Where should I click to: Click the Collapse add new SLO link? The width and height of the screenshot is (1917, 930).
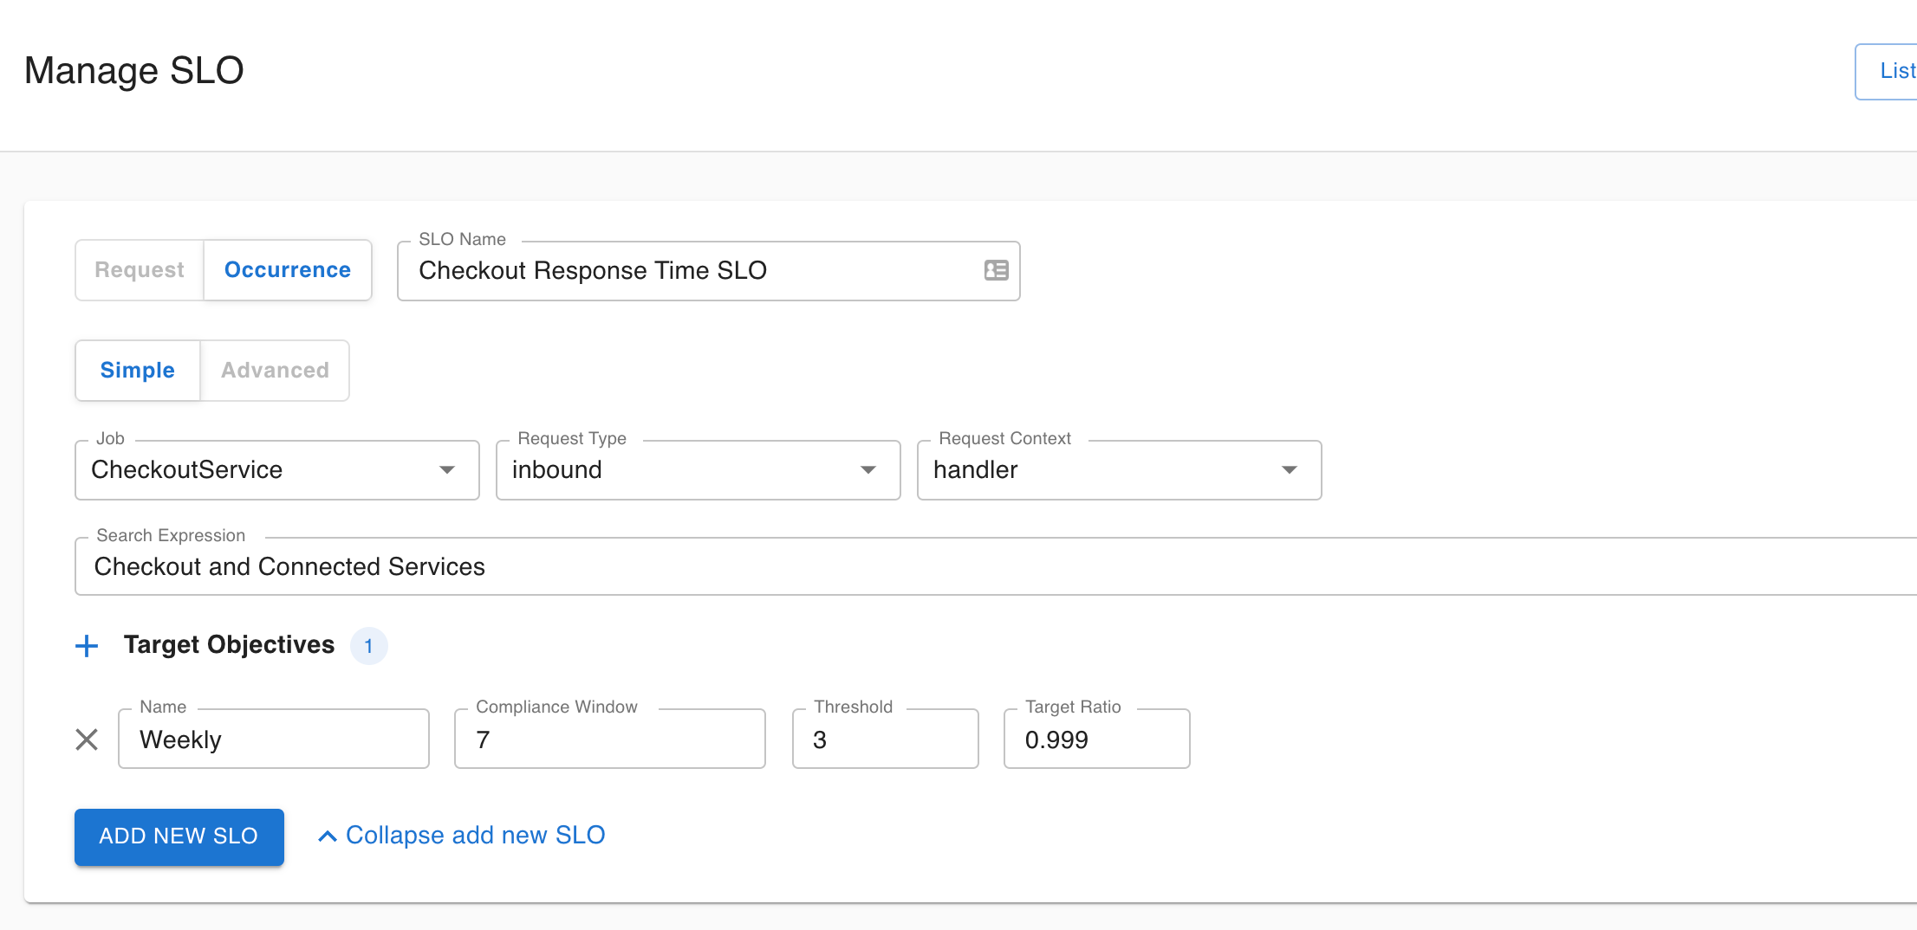coord(475,836)
